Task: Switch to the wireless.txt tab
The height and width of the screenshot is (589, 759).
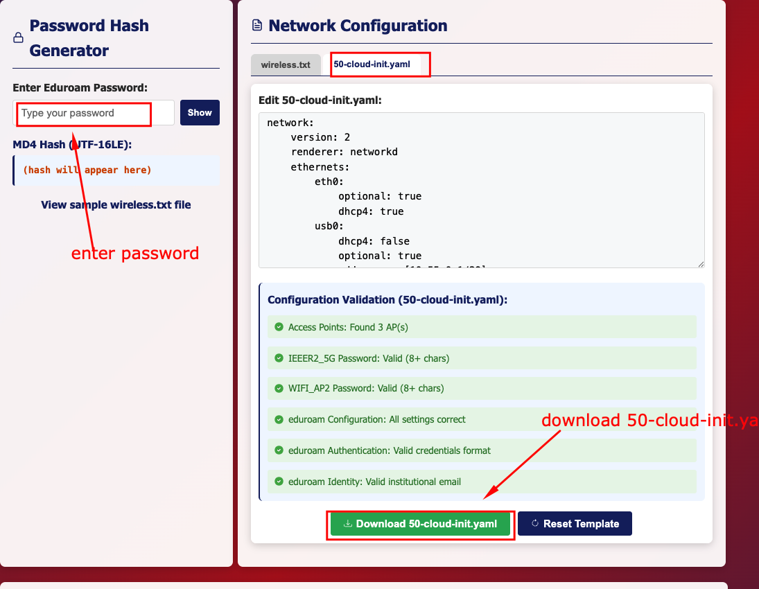Action: (286, 65)
